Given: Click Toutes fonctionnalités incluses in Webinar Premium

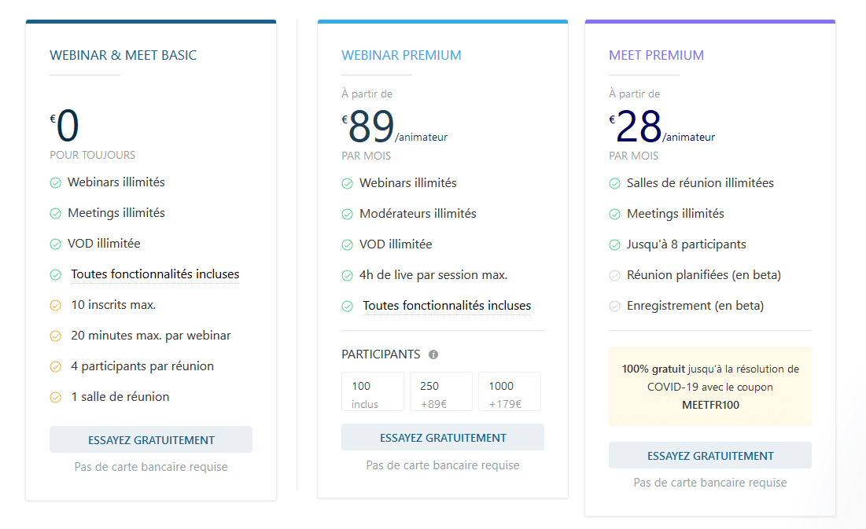Looking at the screenshot, I should [447, 306].
